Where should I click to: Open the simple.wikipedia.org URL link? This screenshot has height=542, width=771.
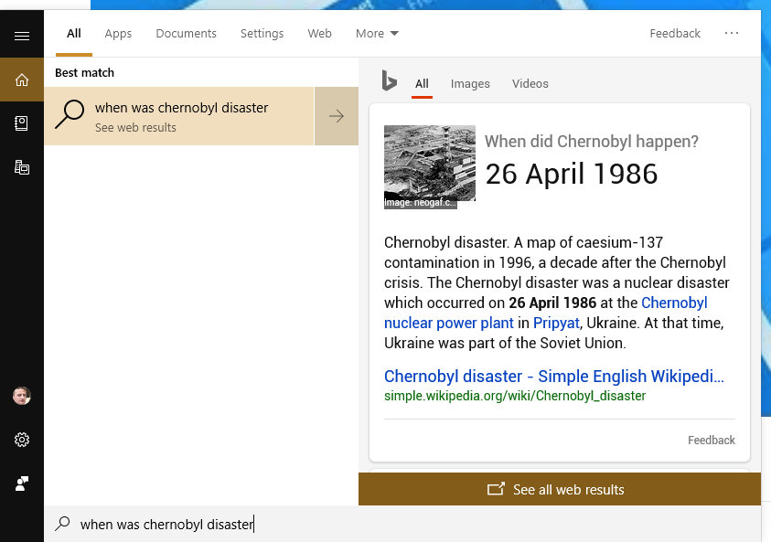[515, 396]
